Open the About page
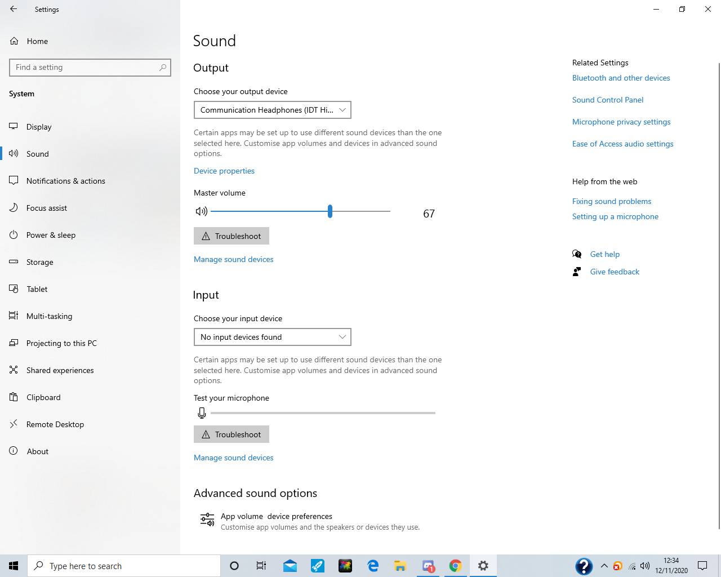This screenshot has width=721, height=577. [x=90, y=451]
